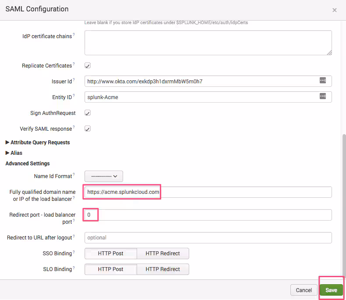This screenshot has width=346, height=300.
Task: Click help icon next to IdP certificate chains
Action: 74,35
